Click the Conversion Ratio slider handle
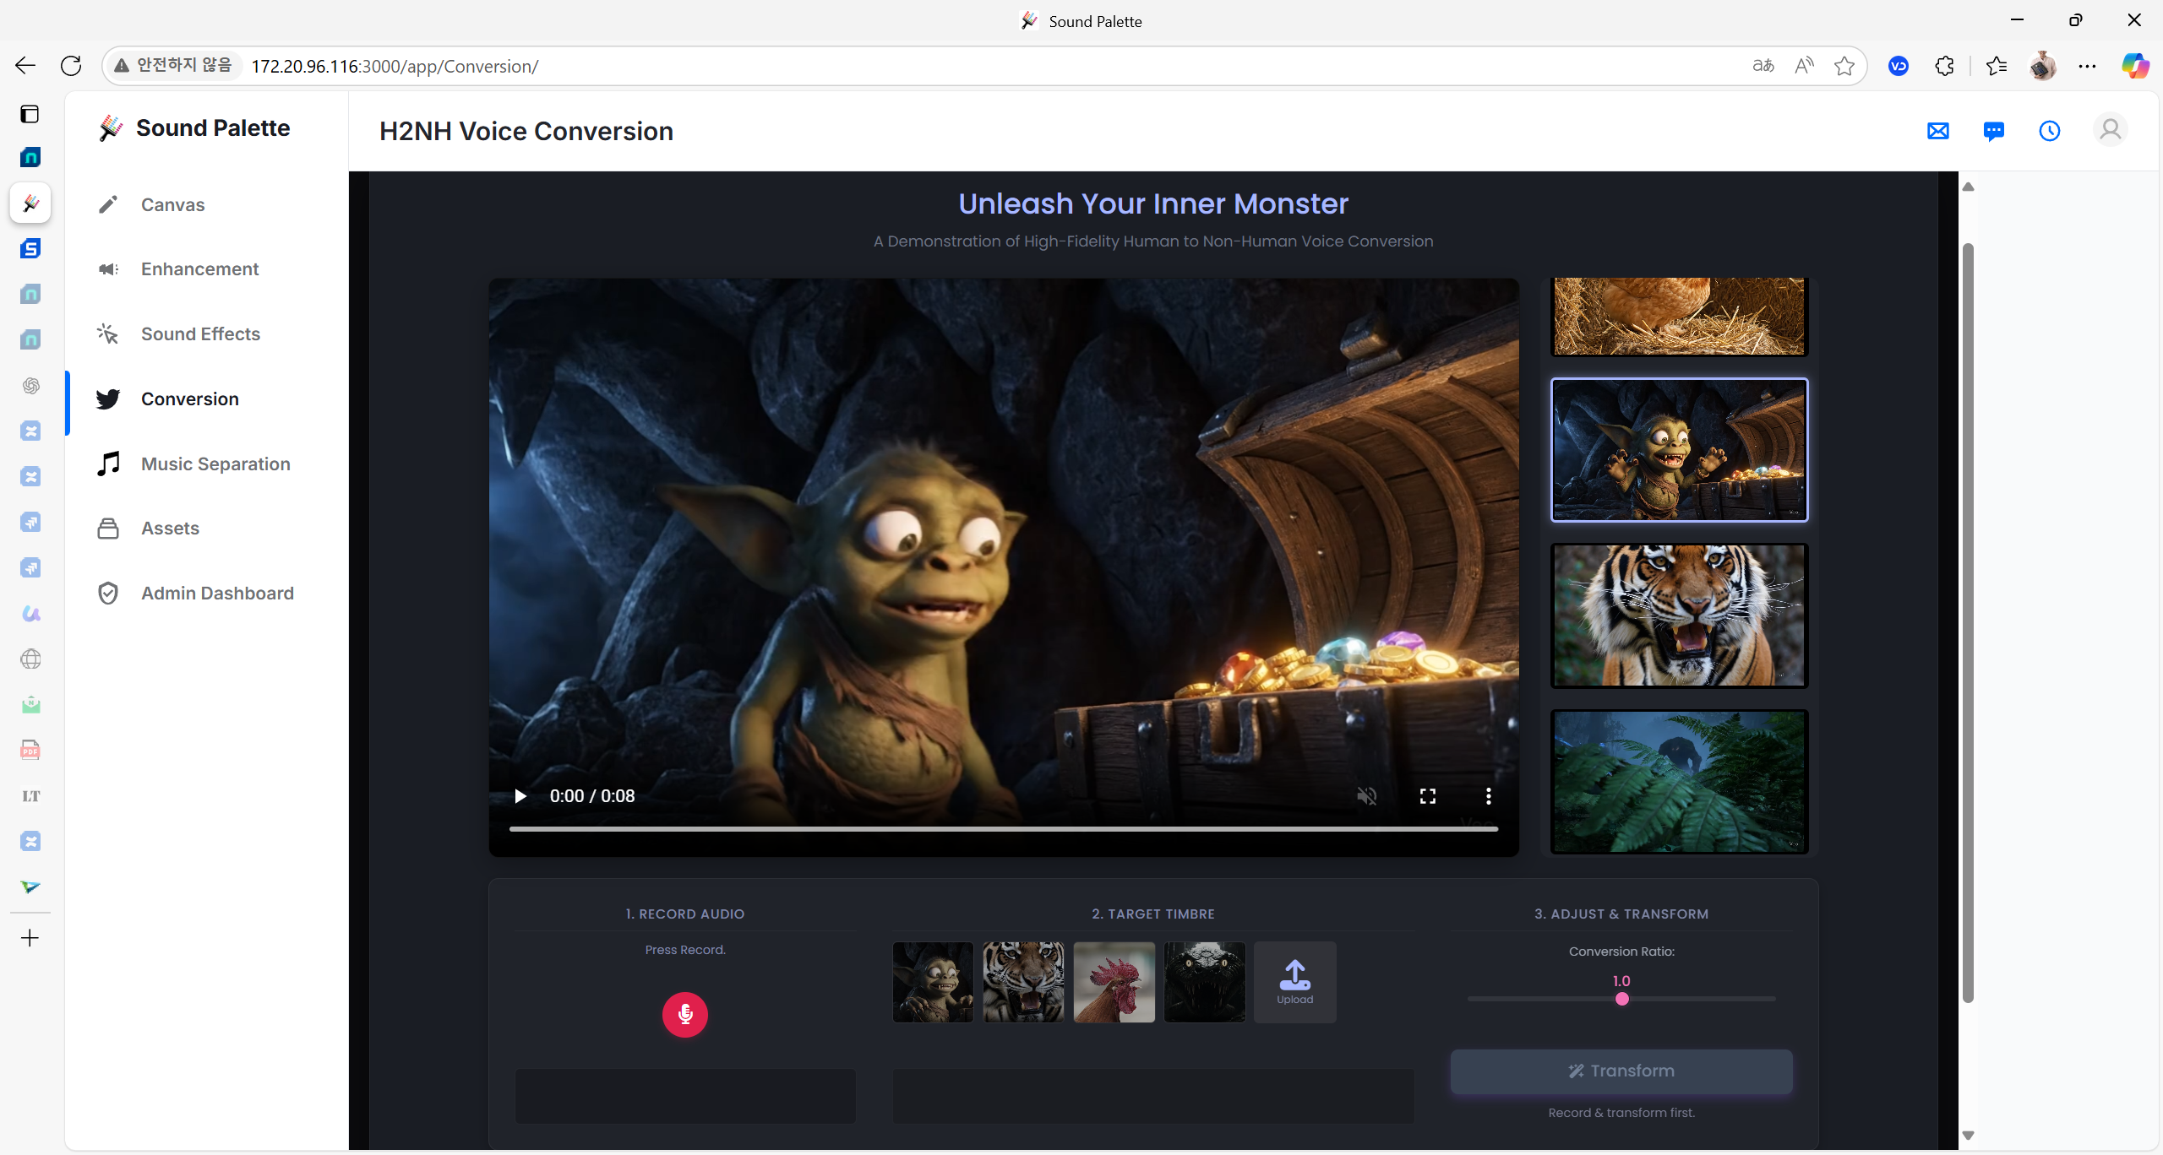 click(x=1621, y=999)
